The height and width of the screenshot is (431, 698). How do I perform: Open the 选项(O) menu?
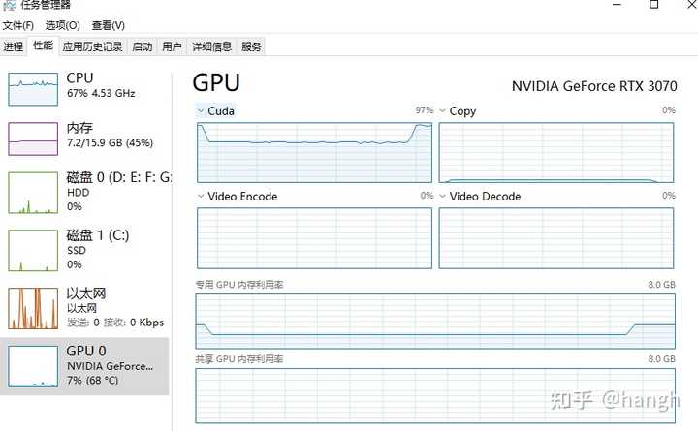click(63, 25)
